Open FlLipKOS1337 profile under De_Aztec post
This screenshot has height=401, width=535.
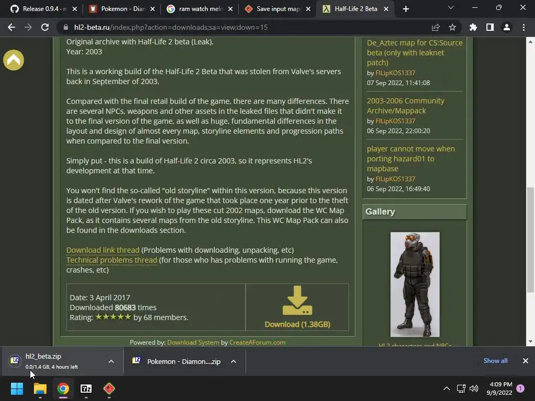pos(395,73)
